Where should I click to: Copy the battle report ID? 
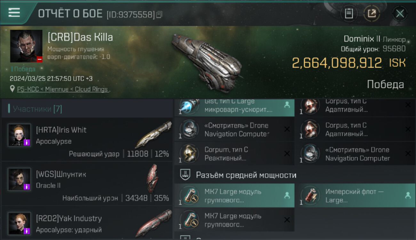click(x=159, y=14)
